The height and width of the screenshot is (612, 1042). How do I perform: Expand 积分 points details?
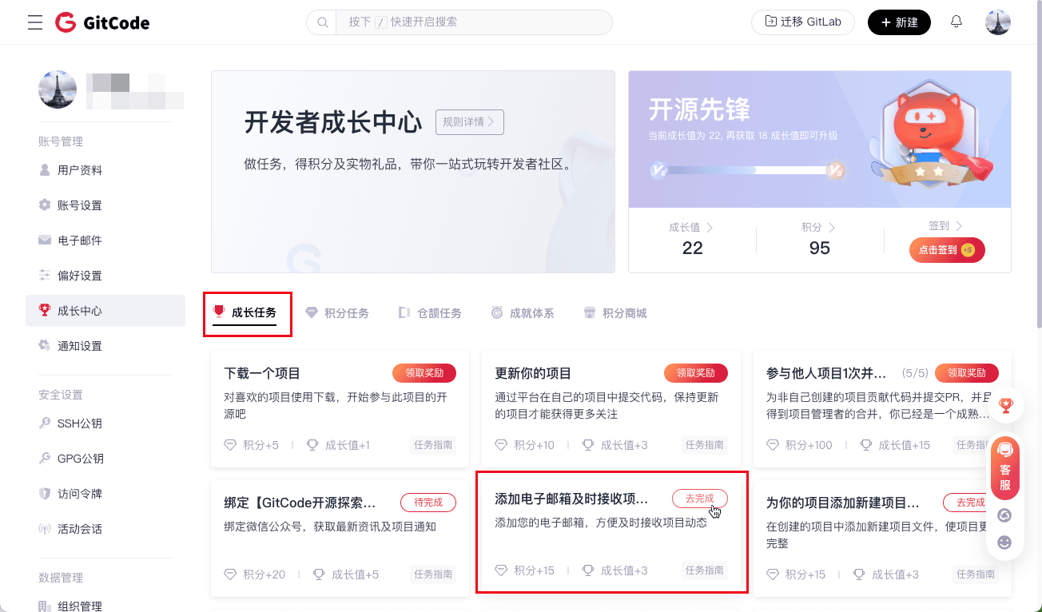819,228
